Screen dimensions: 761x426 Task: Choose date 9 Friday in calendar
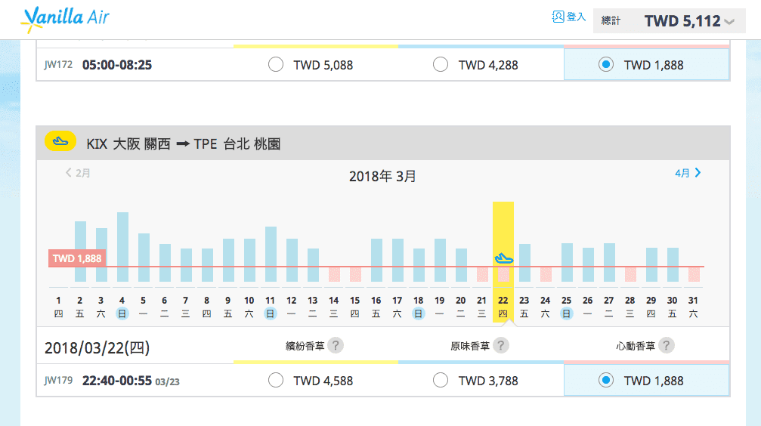(227, 307)
